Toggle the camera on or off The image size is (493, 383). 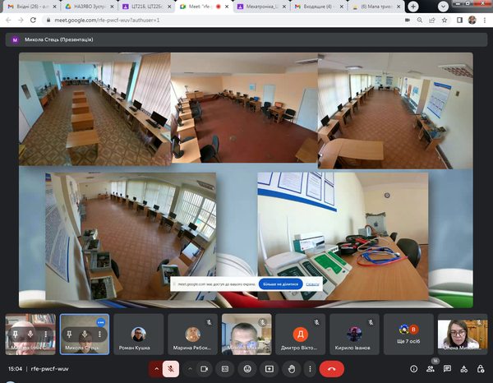click(x=205, y=369)
